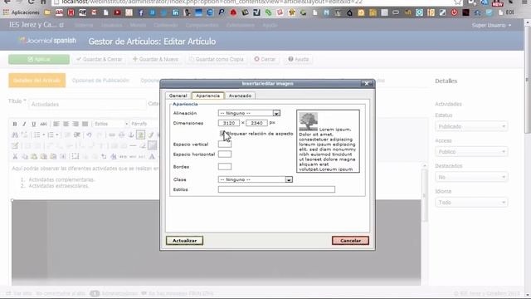
Task: Click the Título field showing Actividades
Action: (87, 105)
